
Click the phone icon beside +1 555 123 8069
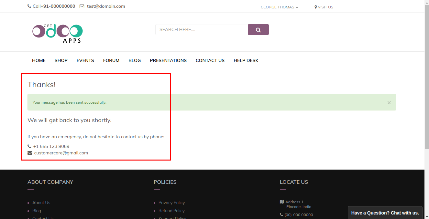(x=29, y=146)
